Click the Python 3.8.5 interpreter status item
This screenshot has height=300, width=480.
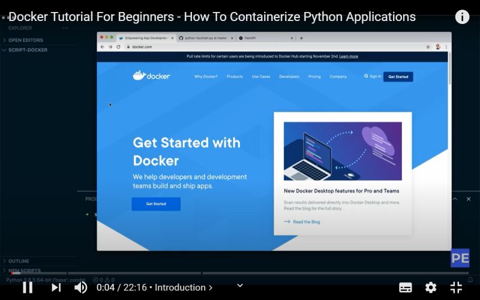pos(46,280)
